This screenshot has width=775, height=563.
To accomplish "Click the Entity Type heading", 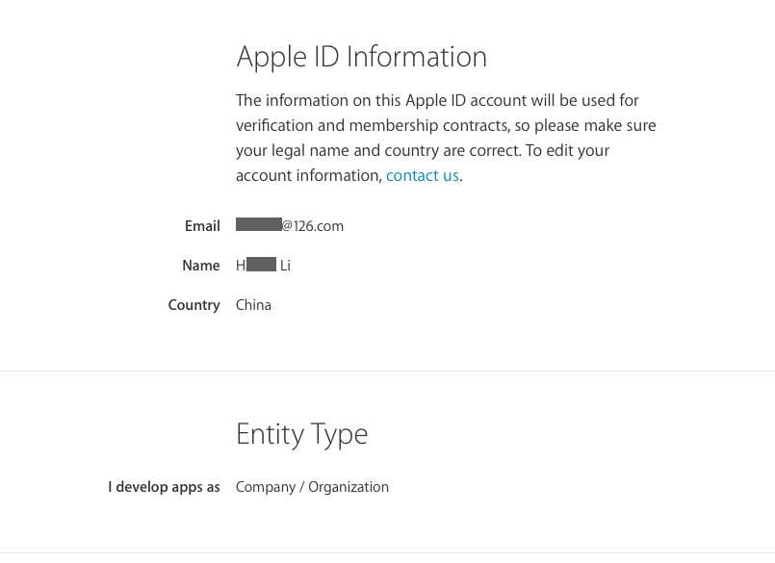I will pyautogui.click(x=301, y=435).
